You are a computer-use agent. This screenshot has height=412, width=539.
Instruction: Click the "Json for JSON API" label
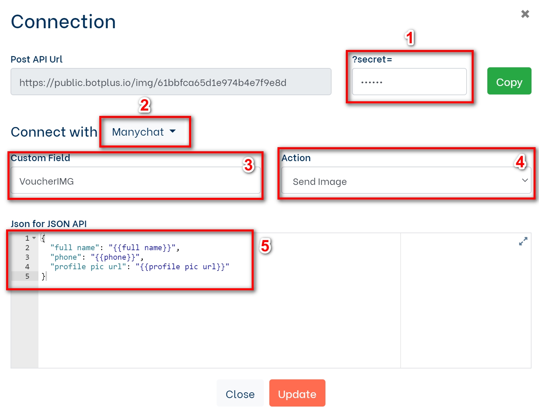pyautogui.click(x=49, y=224)
